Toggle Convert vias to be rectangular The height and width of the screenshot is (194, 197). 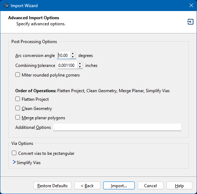pyautogui.click(x=14, y=153)
